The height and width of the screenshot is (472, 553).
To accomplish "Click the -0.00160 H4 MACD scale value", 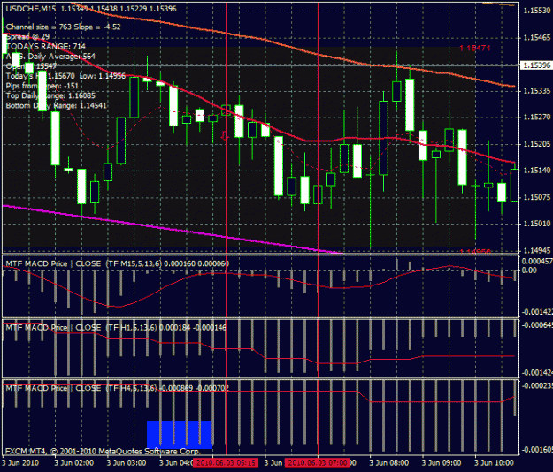I will 537,450.
